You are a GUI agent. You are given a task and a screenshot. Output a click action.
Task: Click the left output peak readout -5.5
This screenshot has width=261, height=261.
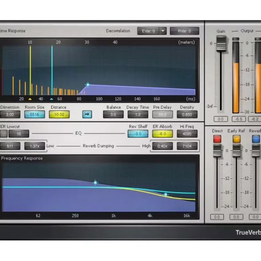238,119
